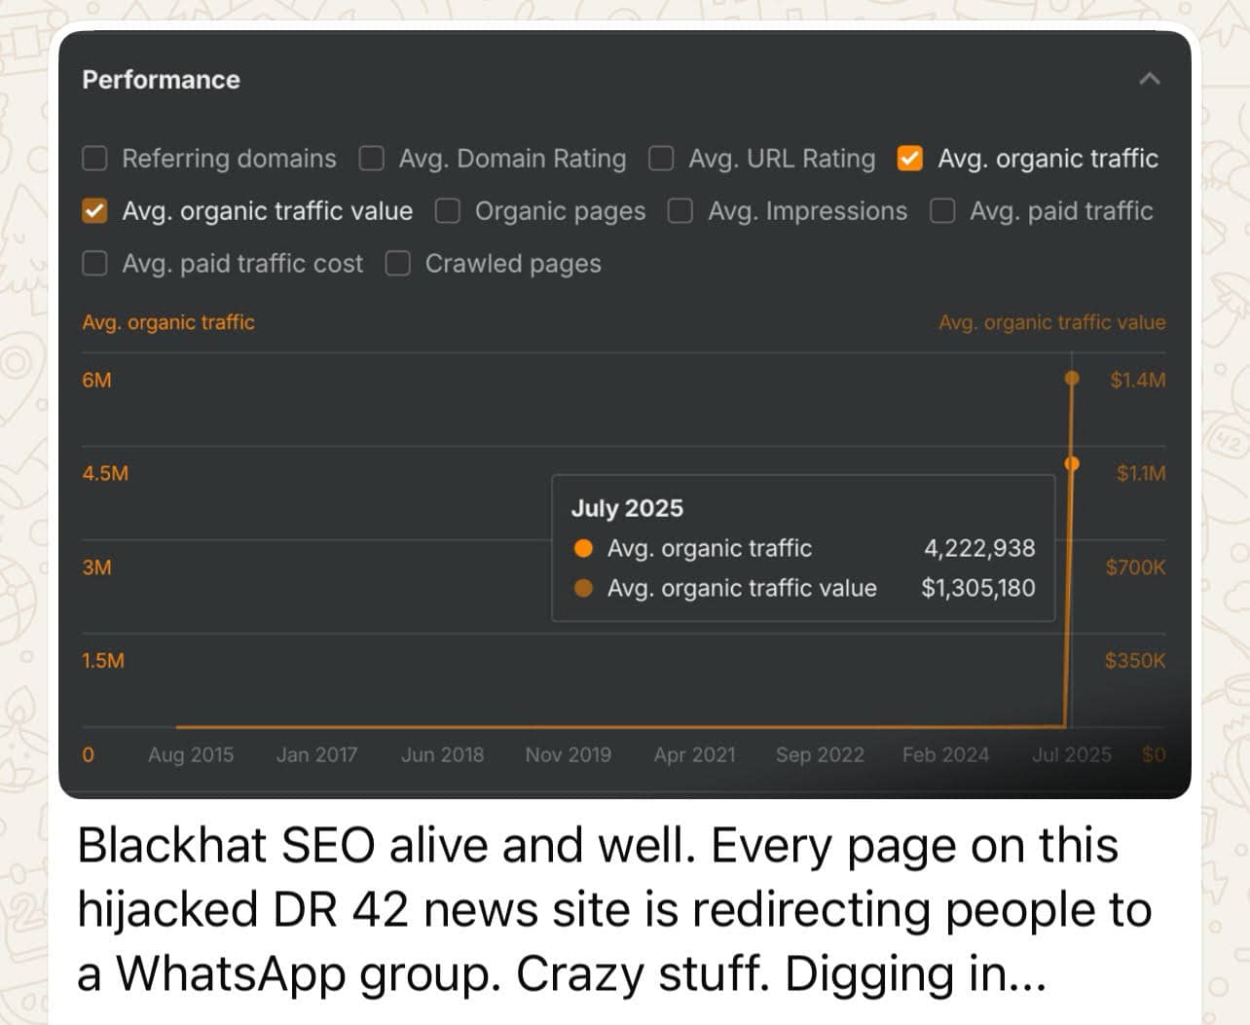Click the Feb 2024 date label
Image resolution: width=1250 pixels, height=1025 pixels.
coord(945,754)
